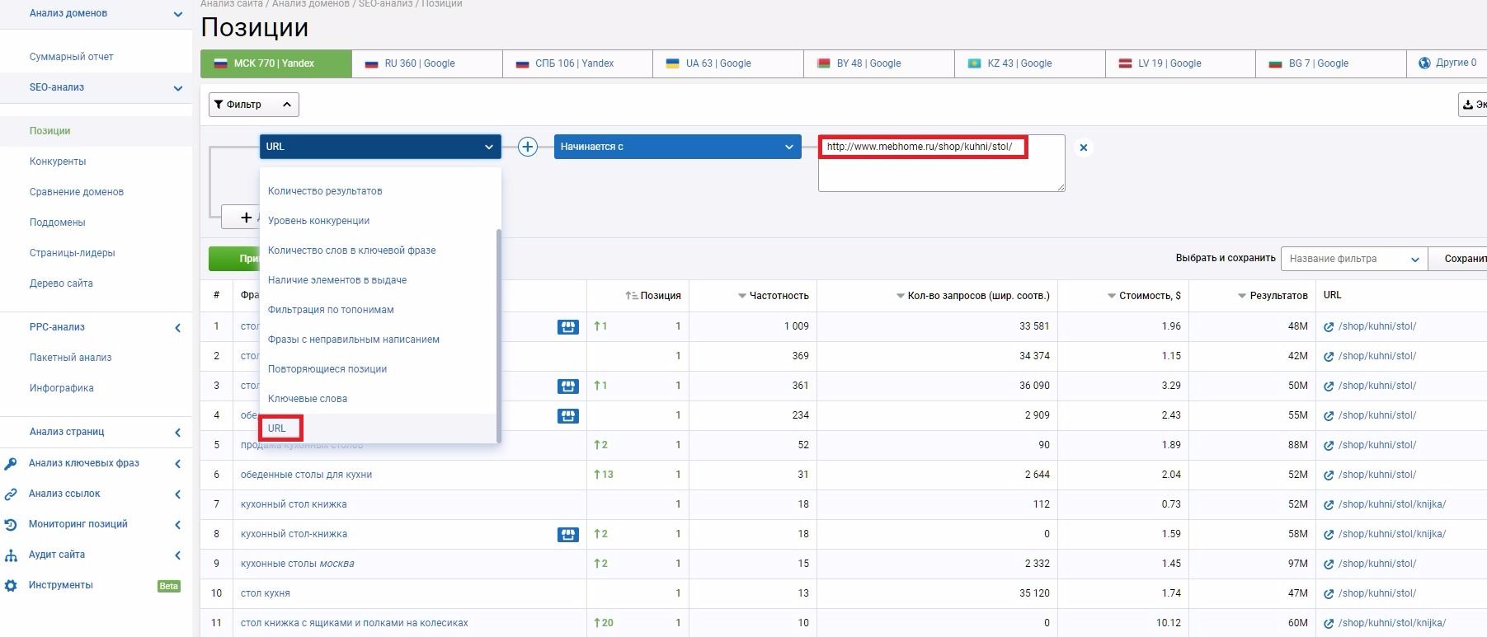Click SERP feature icon in row 8
This screenshot has width=1487, height=637.
[568, 535]
